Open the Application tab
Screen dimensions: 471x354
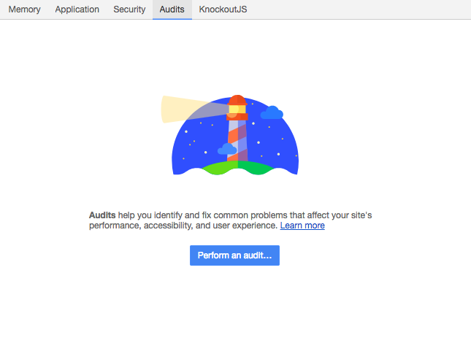tap(77, 9)
